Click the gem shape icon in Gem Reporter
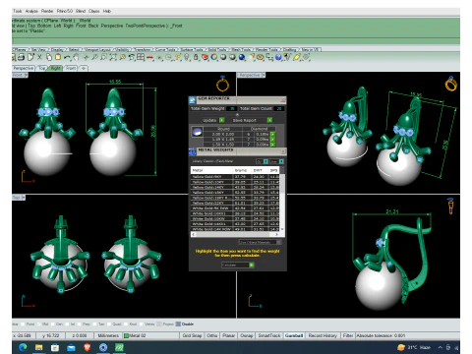Viewport: 472px width, 354px height. tap(198, 132)
